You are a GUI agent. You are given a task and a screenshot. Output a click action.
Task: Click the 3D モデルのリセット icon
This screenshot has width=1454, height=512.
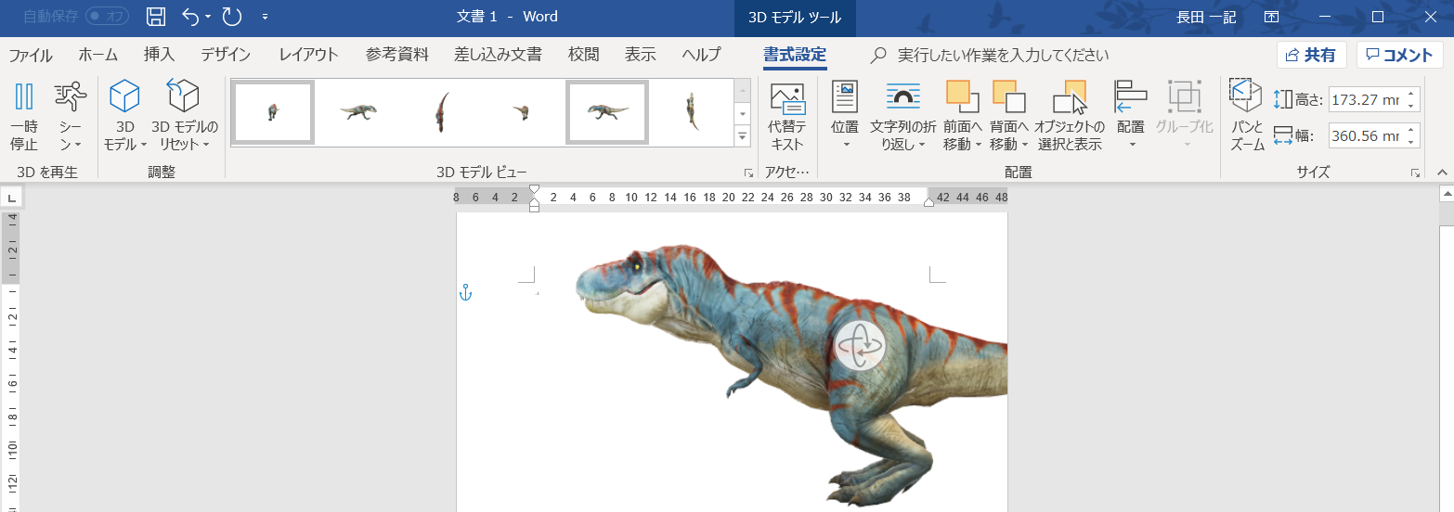coord(184,97)
